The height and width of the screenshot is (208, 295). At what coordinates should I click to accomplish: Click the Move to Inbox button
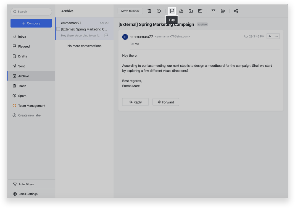130,11
